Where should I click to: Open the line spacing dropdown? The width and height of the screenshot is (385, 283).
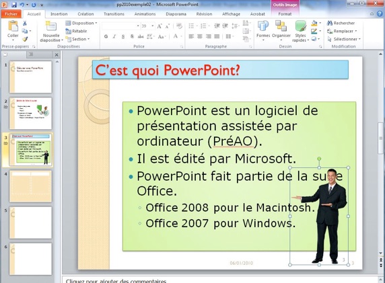[x=235, y=26]
